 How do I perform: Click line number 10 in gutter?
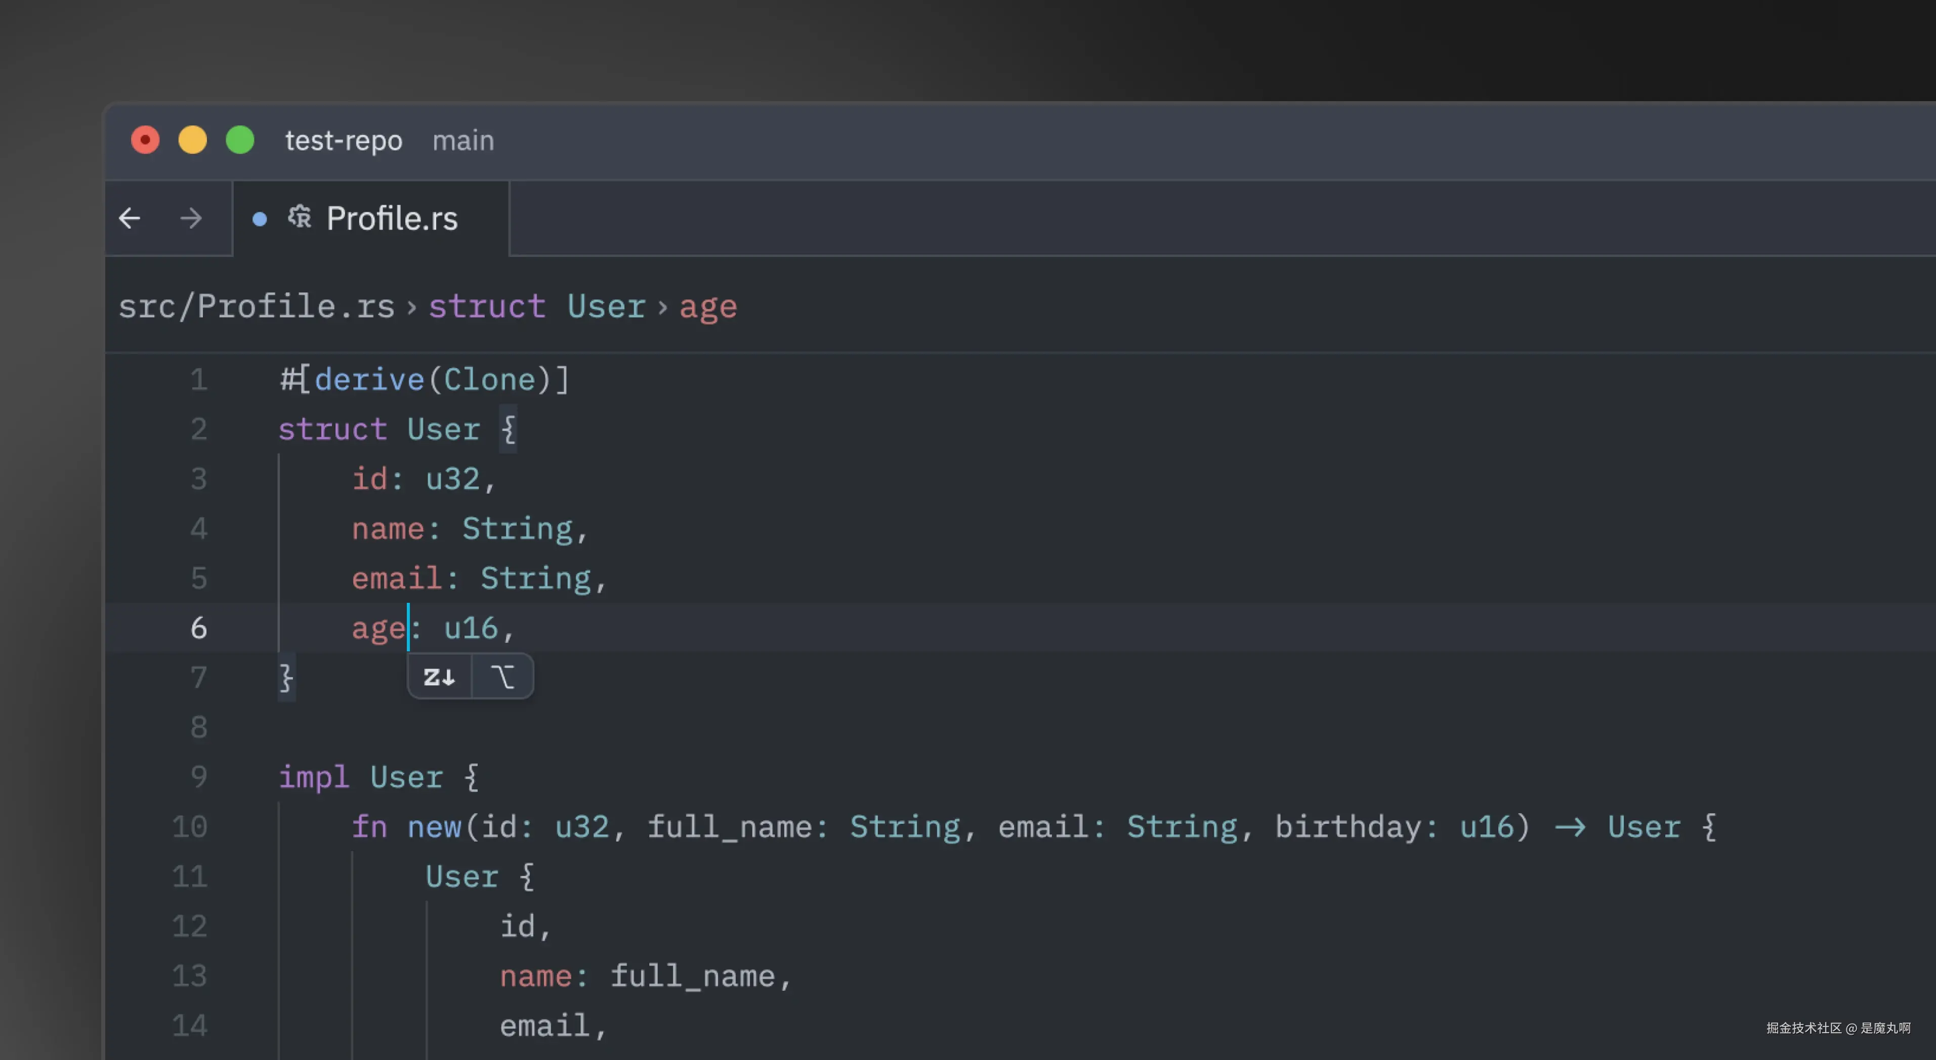coord(189,826)
